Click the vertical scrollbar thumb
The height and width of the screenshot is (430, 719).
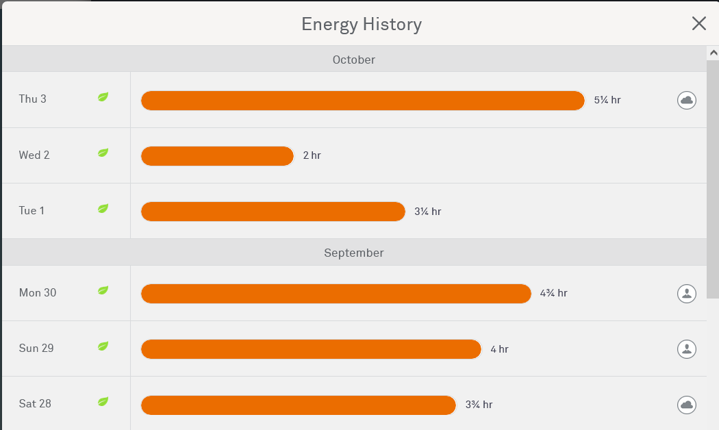tap(713, 178)
